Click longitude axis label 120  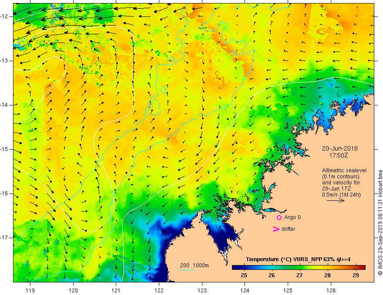coord(73,291)
